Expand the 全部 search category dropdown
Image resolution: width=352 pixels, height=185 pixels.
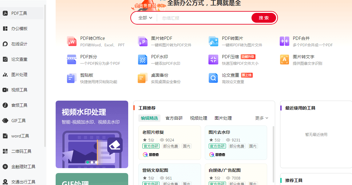pyautogui.click(x=144, y=18)
